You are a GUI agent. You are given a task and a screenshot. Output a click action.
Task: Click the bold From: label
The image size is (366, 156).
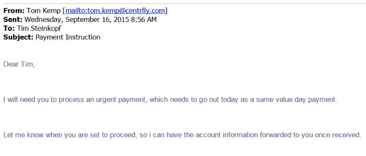tap(14, 11)
